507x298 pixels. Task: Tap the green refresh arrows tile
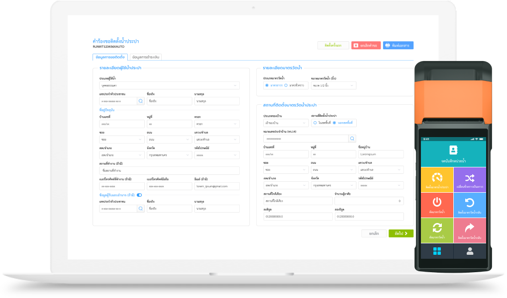tap(437, 229)
